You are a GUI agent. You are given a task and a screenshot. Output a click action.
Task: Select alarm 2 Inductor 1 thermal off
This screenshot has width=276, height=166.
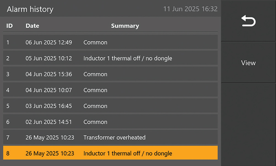[x=110, y=58]
